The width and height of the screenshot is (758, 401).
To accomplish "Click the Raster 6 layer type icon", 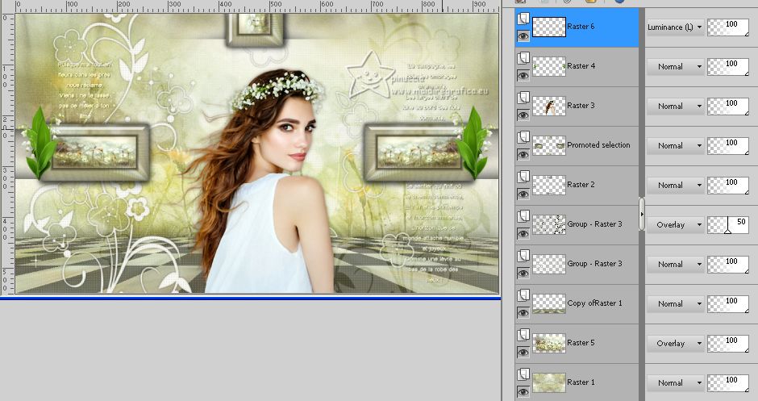I will tap(523, 19).
